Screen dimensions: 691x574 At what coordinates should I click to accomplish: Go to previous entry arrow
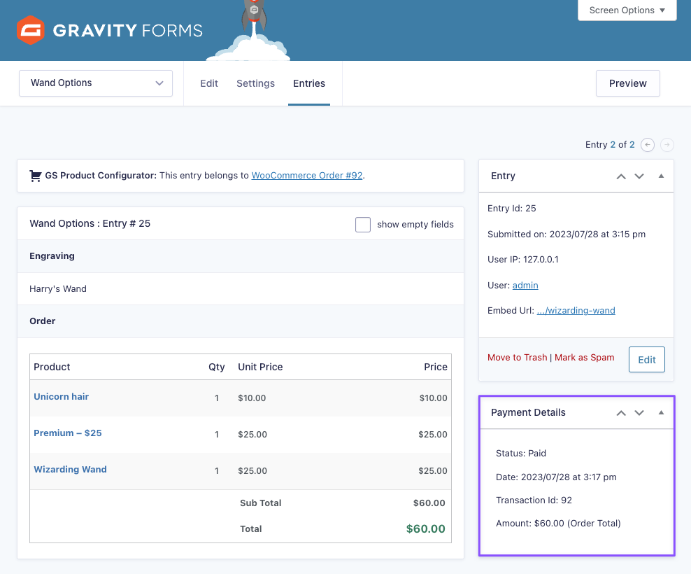pos(648,145)
